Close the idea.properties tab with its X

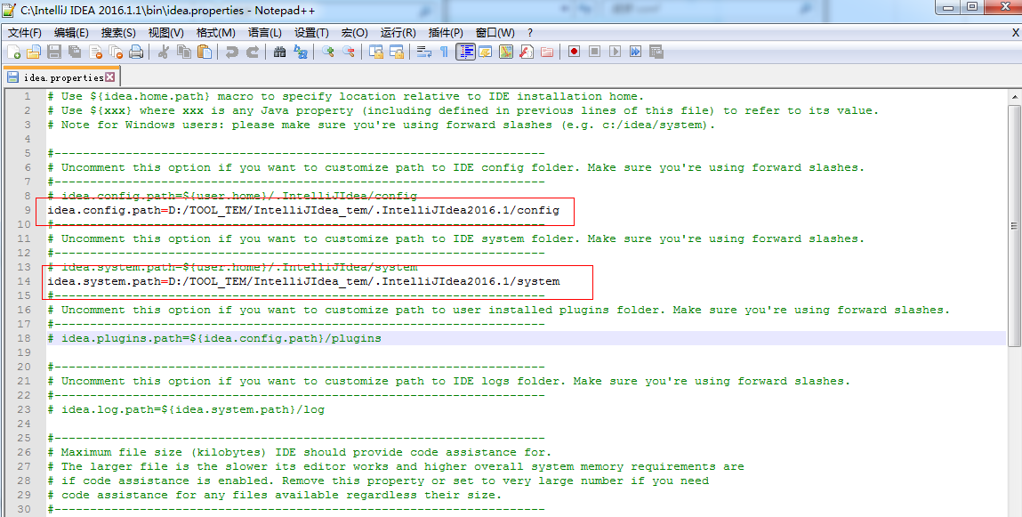[109, 77]
